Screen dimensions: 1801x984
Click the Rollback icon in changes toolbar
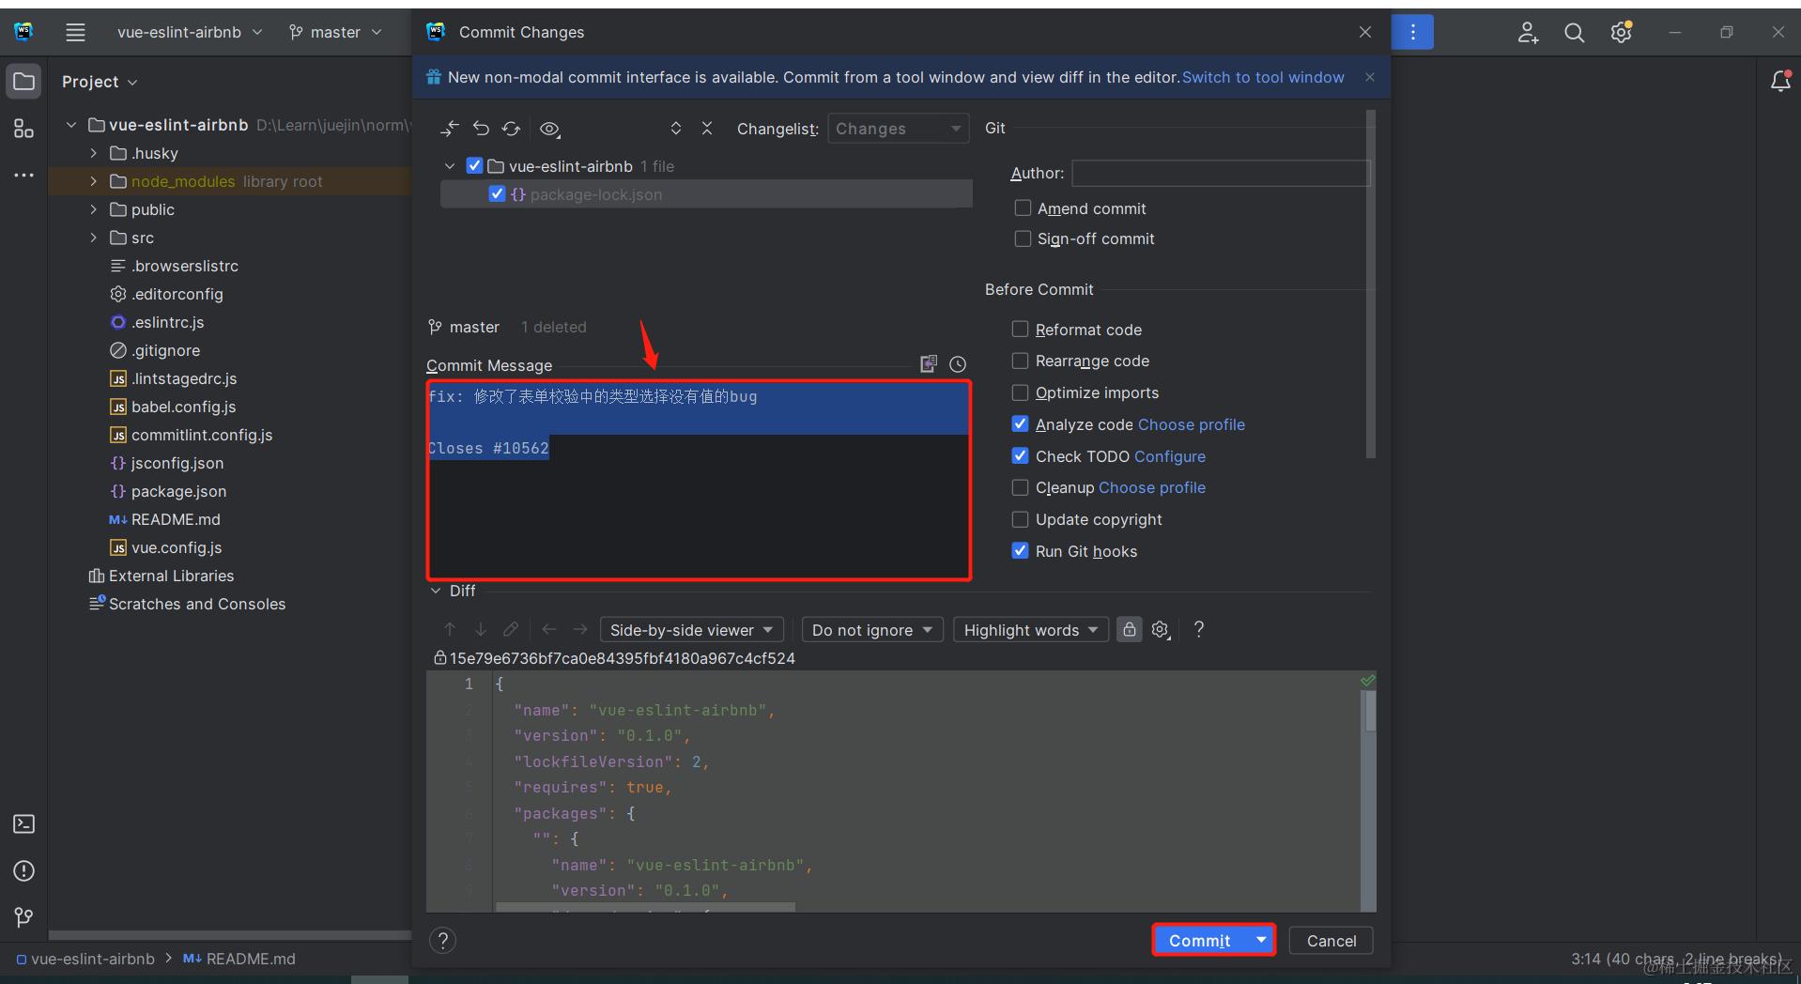tap(481, 129)
